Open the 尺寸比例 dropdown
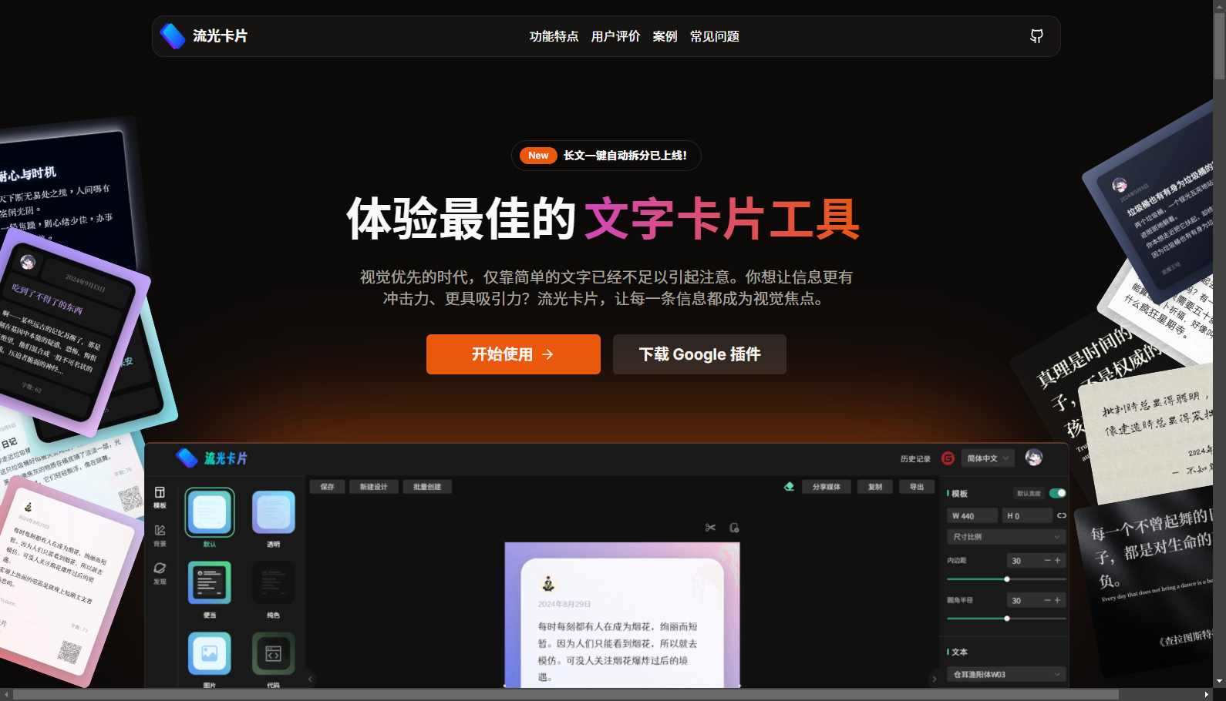Screen dimensions: 1226x701 click(1006, 537)
